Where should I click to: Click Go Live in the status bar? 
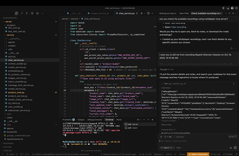pyautogui.click(x=215, y=154)
